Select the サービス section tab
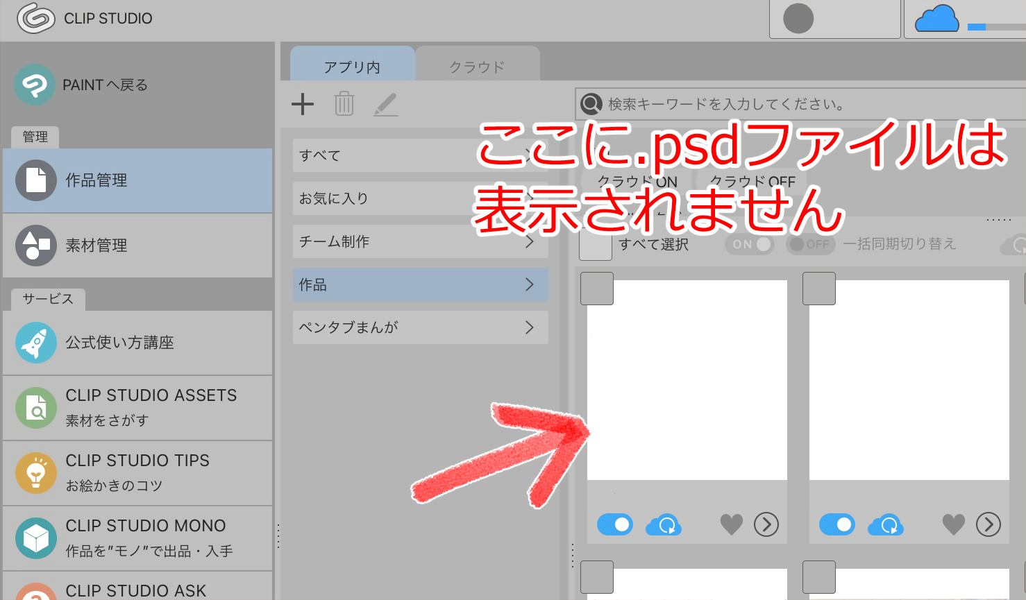Image resolution: width=1026 pixels, height=600 pixels. [48, 299]
